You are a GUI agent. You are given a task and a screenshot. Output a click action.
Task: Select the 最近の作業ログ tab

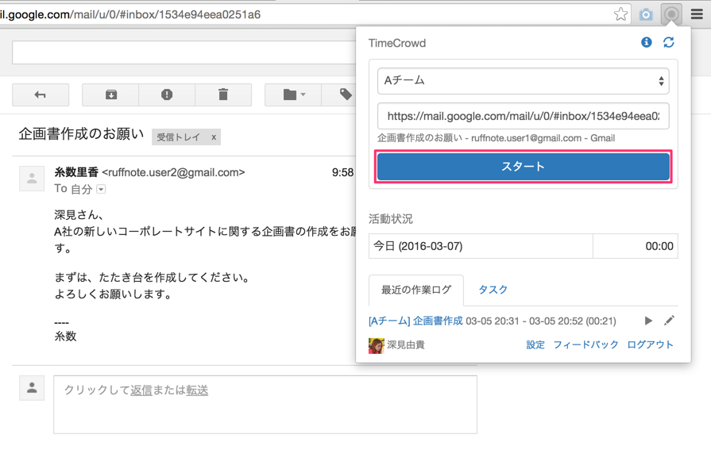point(415,290)
